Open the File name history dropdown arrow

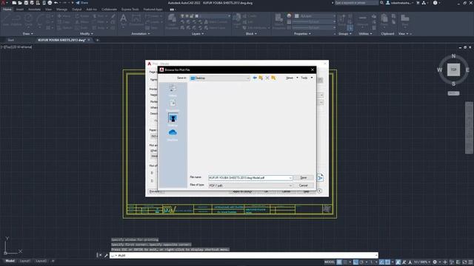point(290,178)
